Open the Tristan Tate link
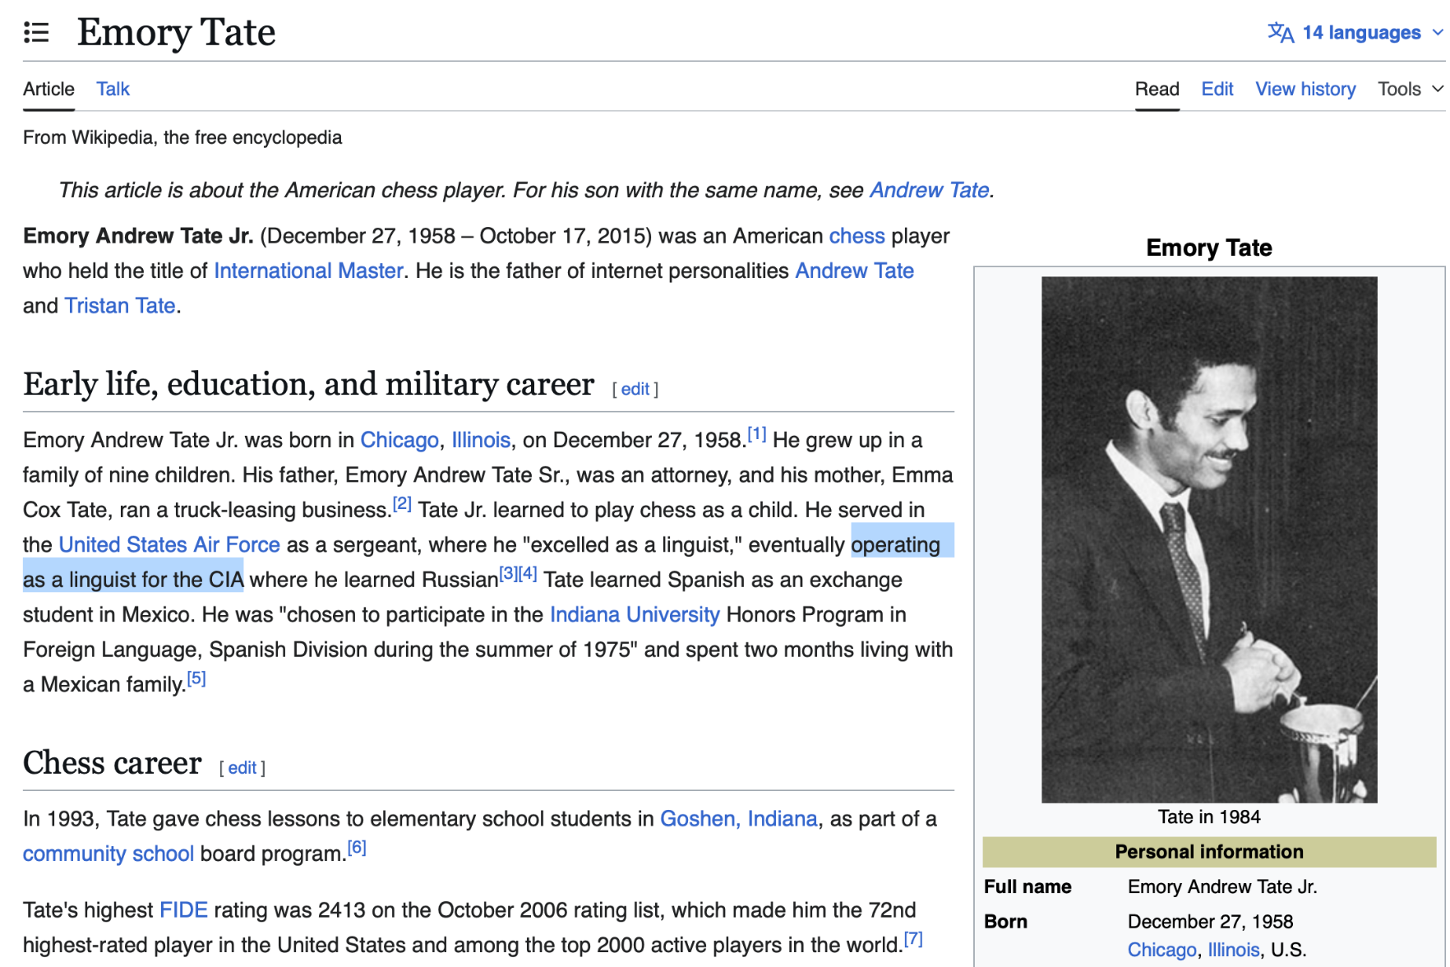Viewport: 1450px width, 967px height. pyautogui.click(x=120, y=306)
